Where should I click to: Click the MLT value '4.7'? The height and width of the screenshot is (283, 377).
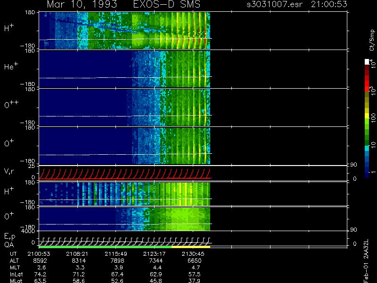pos(196,267)
